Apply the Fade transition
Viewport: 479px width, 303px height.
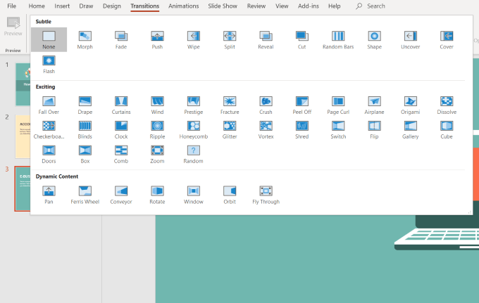tap(121, 39)
